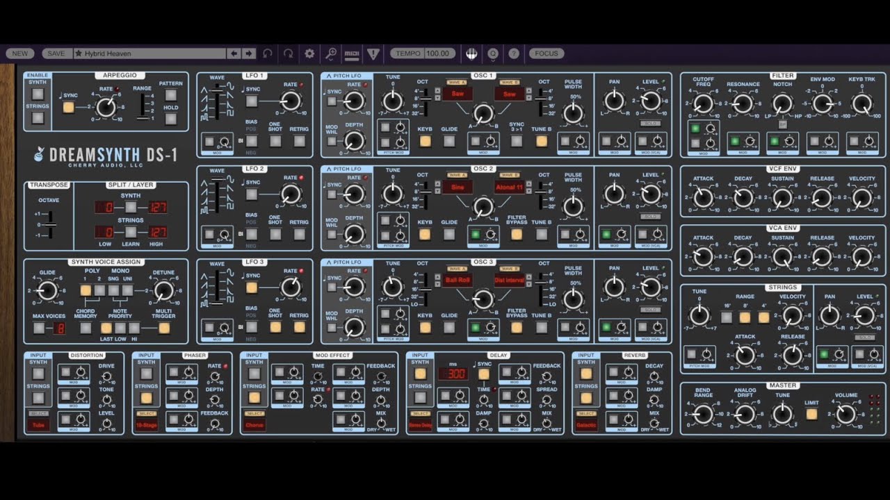Click the Master VOLUME knob

pos(845,415)
